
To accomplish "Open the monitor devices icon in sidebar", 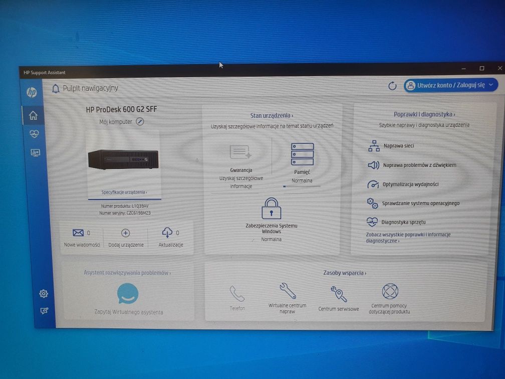I will tap(35, 152).
